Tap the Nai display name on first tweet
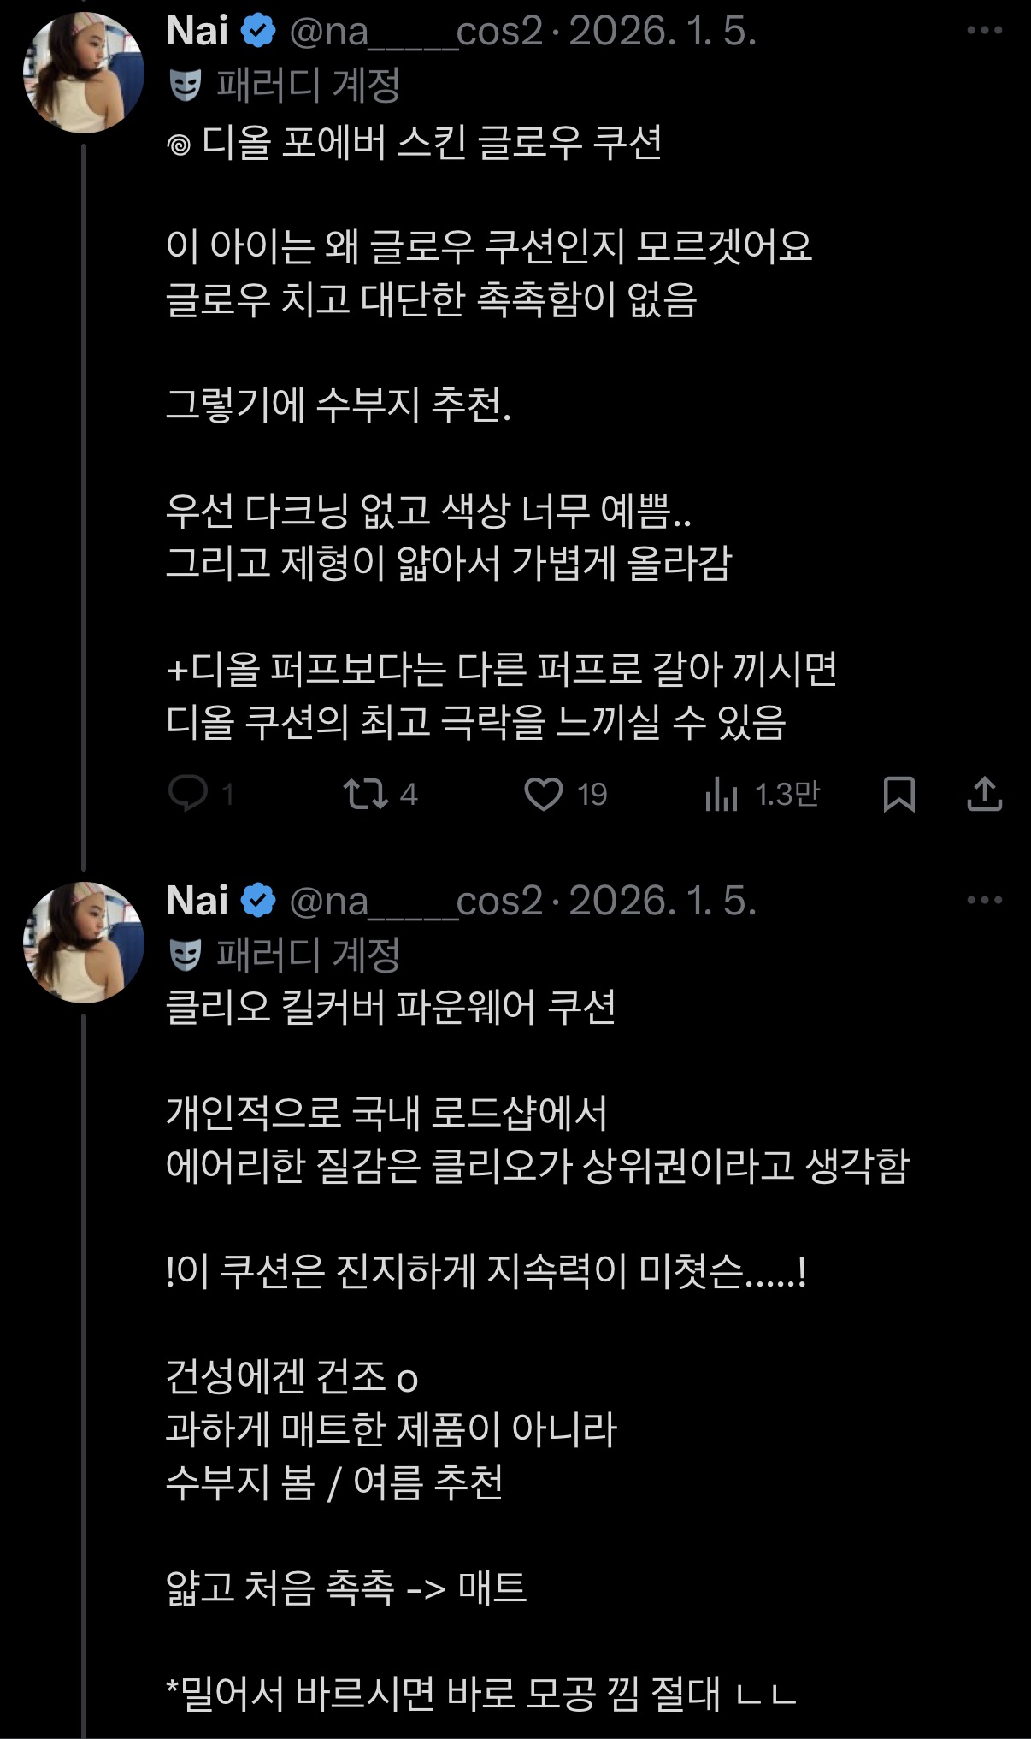 pyautogui.click(x=197, y=31)
